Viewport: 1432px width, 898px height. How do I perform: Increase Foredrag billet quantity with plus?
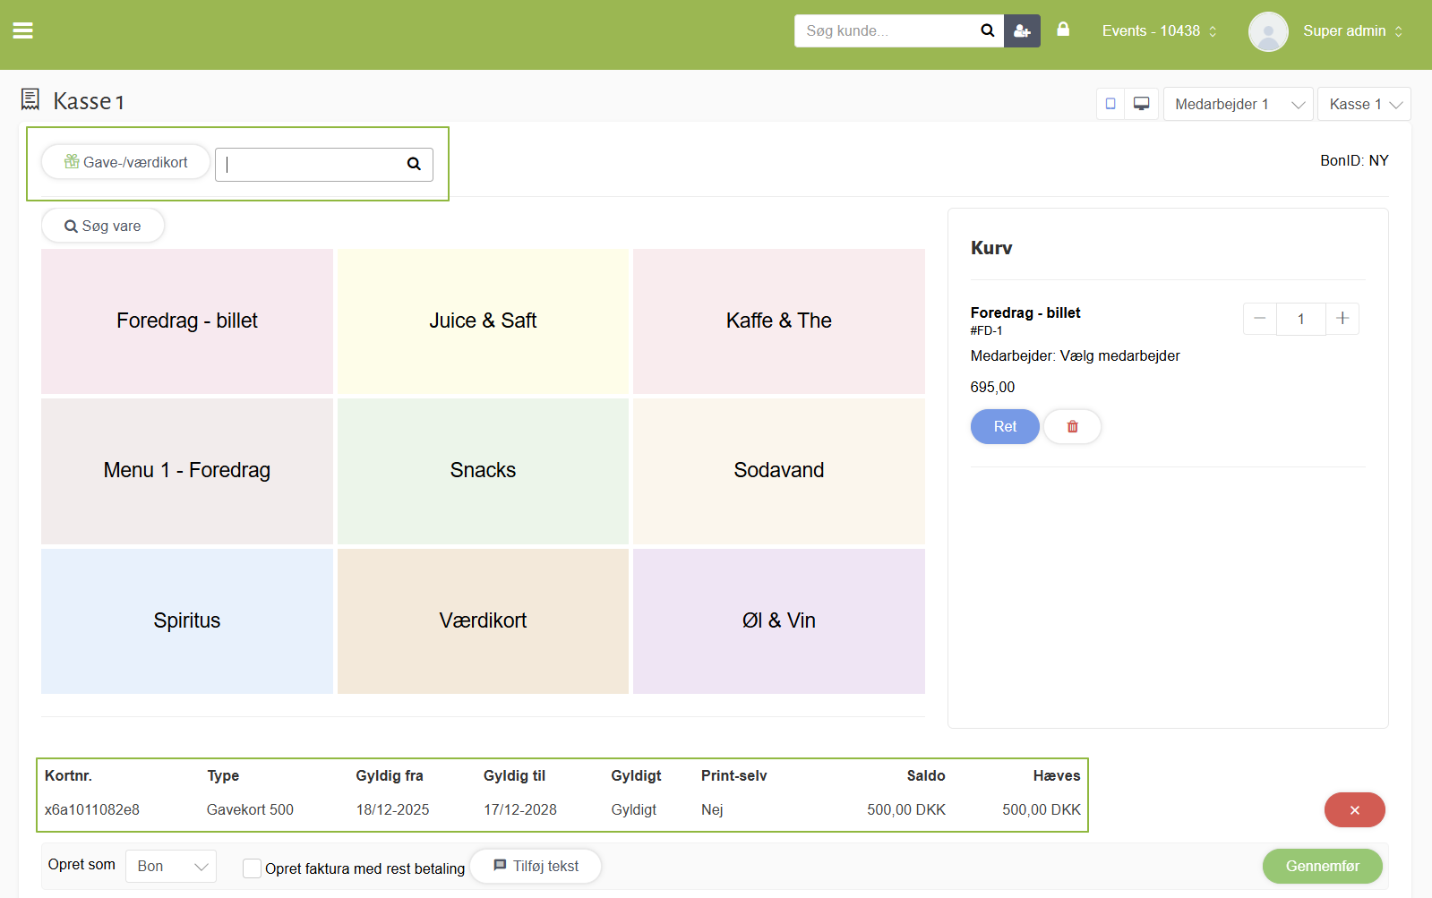(1342, 319)
